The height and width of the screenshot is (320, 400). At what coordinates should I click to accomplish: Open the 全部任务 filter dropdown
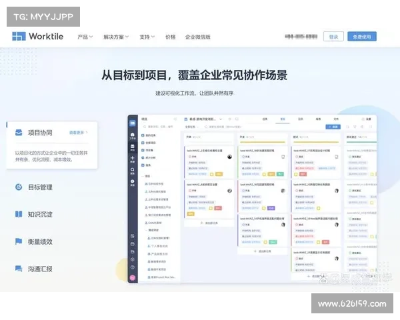click(x=192, y=127)
